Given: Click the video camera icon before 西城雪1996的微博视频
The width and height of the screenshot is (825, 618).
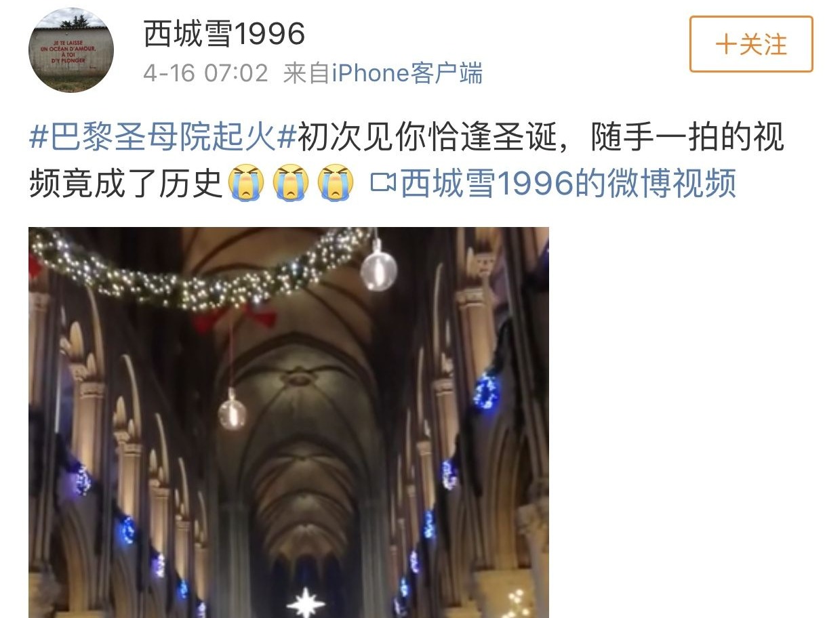Looking at the screenshot, I should click(383, 183).
